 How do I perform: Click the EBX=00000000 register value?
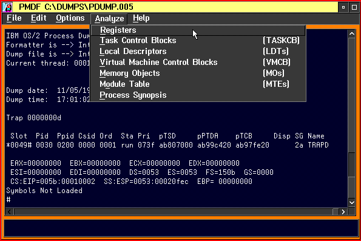tap(95, 163)
